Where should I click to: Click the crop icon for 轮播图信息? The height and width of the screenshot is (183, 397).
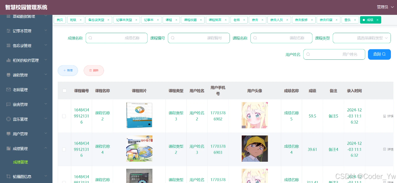click(x=8, y=177)
